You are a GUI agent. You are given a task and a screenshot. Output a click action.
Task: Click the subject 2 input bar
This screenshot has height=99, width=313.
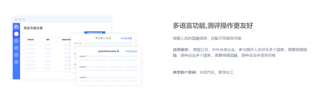pyautogui.click(x=113, y=67)
